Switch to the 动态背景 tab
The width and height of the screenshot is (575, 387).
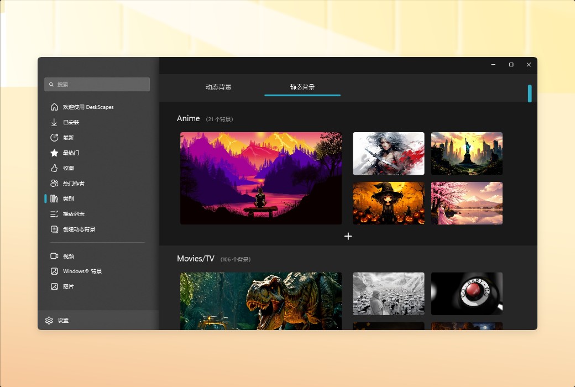pos(220,87)
